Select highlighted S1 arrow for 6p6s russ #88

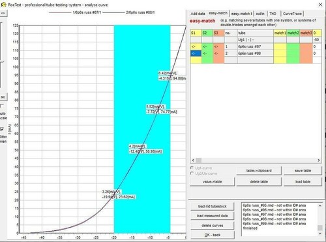pos(196,53)
